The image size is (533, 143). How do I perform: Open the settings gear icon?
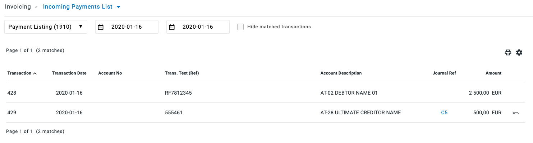pos(519,53)
